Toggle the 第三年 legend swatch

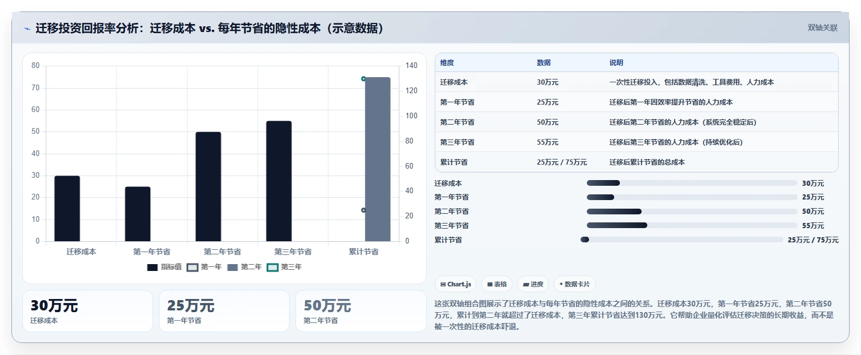click(273, 267)
